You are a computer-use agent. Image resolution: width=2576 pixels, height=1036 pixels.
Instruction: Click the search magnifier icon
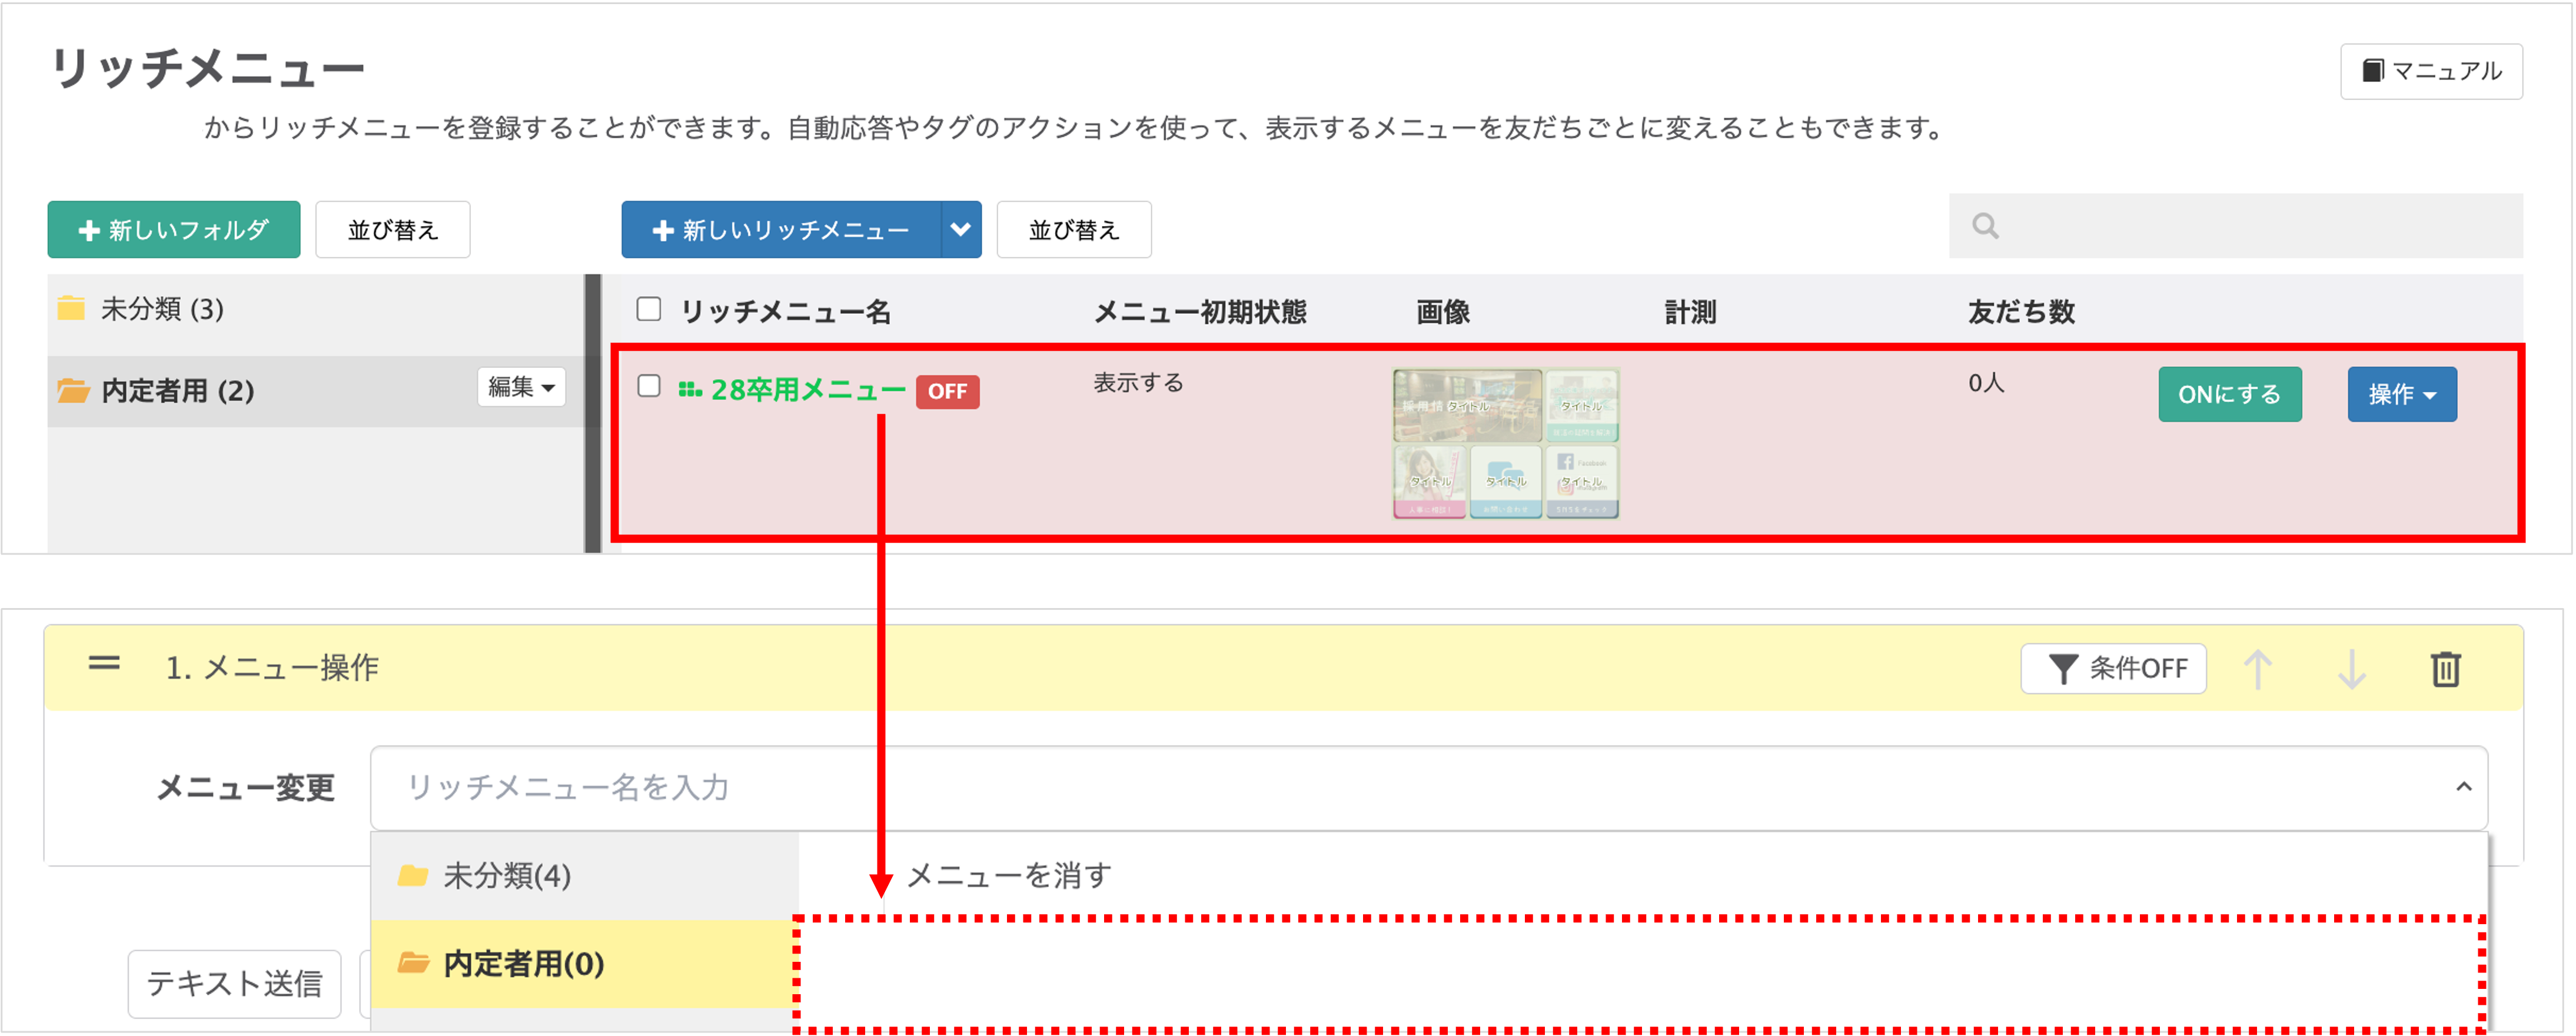click(x=1985, y=226)
